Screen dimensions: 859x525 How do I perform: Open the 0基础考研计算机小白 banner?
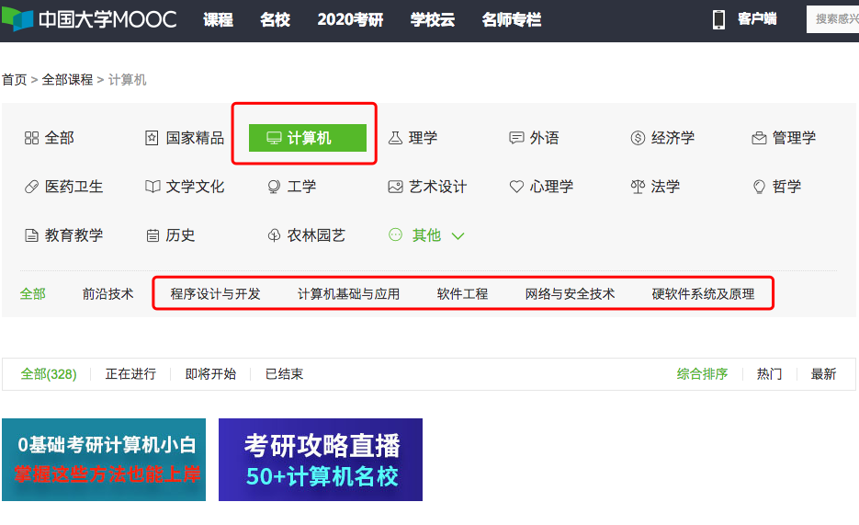tap(104, 460)
